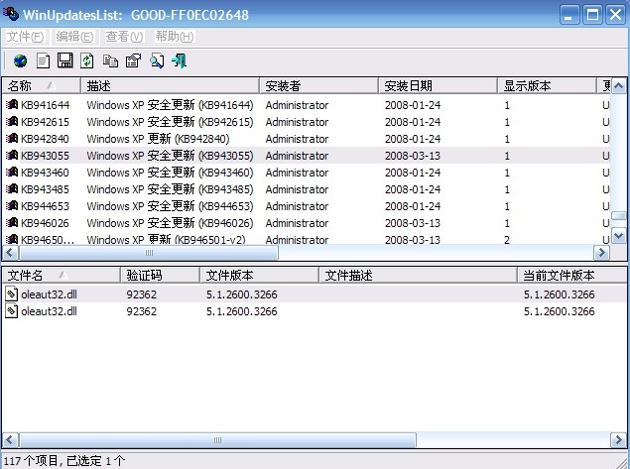Screen dimensions: 630x469
Task: Open the web link globe toolbar icon
Action: pos(20,61)
